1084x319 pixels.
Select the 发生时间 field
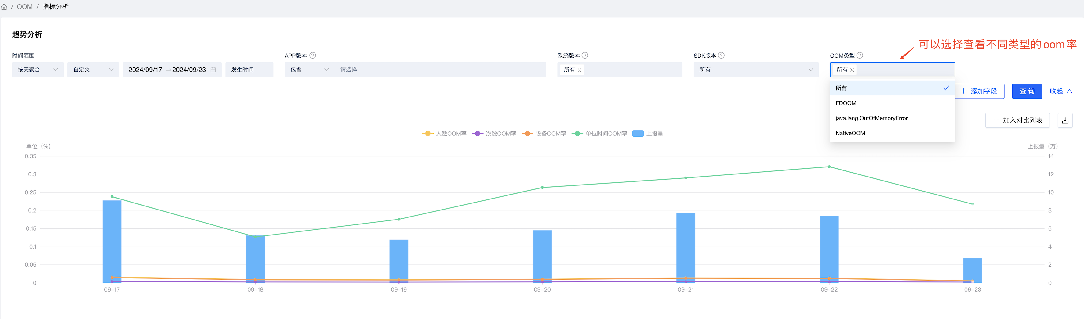249,70
